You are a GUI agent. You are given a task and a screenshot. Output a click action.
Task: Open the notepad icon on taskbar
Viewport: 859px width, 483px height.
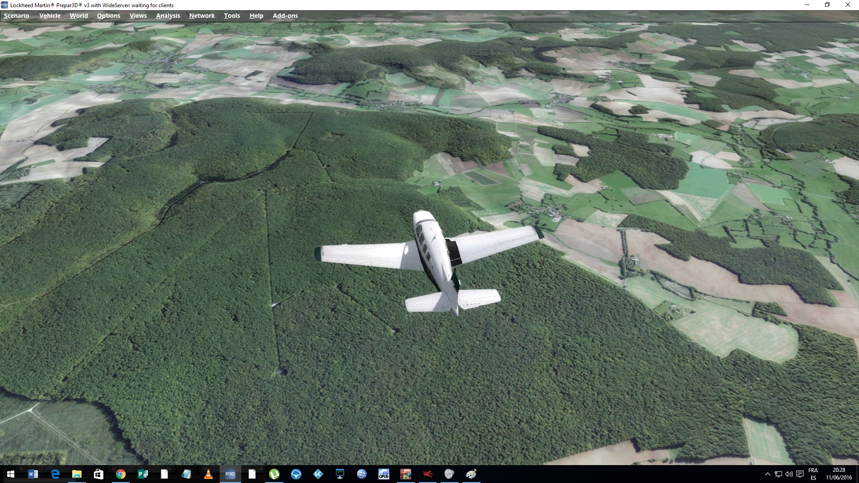tap(186, 474)
